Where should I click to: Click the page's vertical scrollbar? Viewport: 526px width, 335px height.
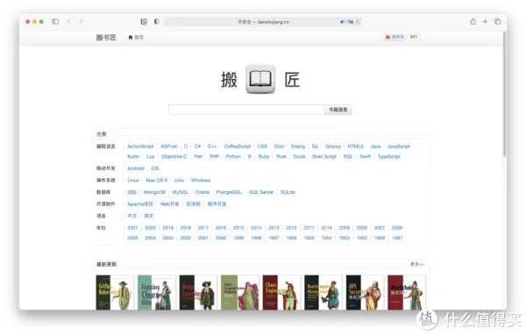(x=504, y=94)
